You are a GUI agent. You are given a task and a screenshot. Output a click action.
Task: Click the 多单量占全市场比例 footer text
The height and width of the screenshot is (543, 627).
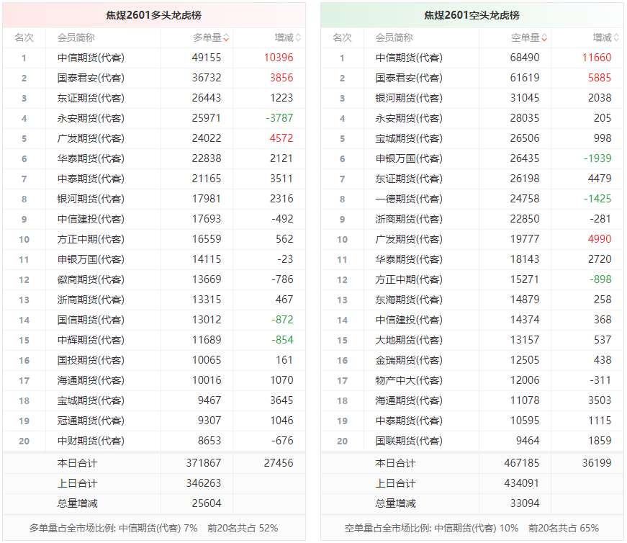153,528
